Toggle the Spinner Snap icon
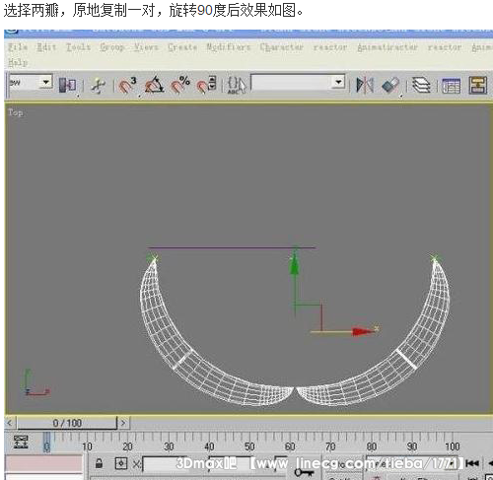 coord(206,86)
